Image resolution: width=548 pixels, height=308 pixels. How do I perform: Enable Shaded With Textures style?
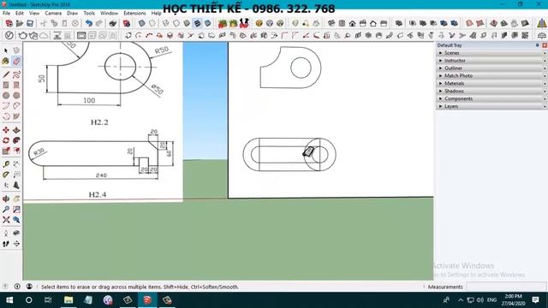point(197,23)
